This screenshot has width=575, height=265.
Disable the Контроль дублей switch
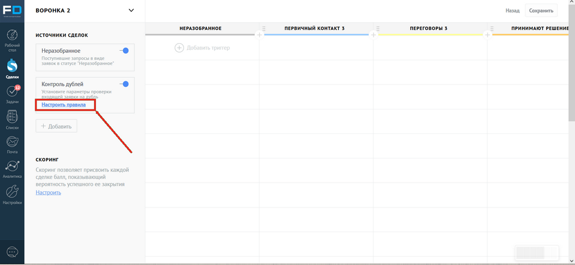click(x=125, y=84)
